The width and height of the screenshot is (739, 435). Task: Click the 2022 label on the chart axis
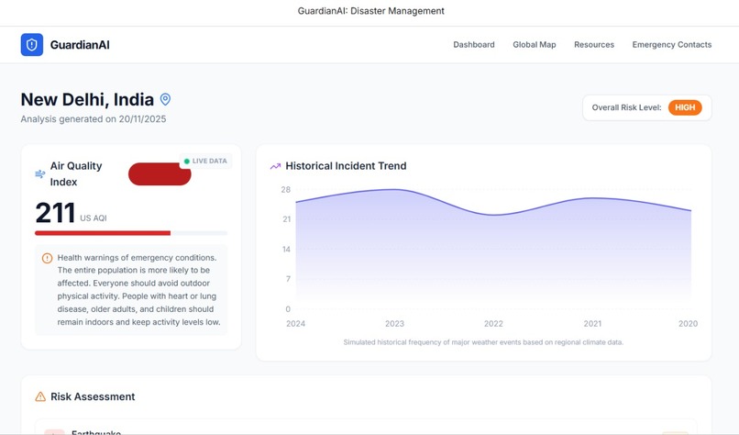click(x=493, y=324)
